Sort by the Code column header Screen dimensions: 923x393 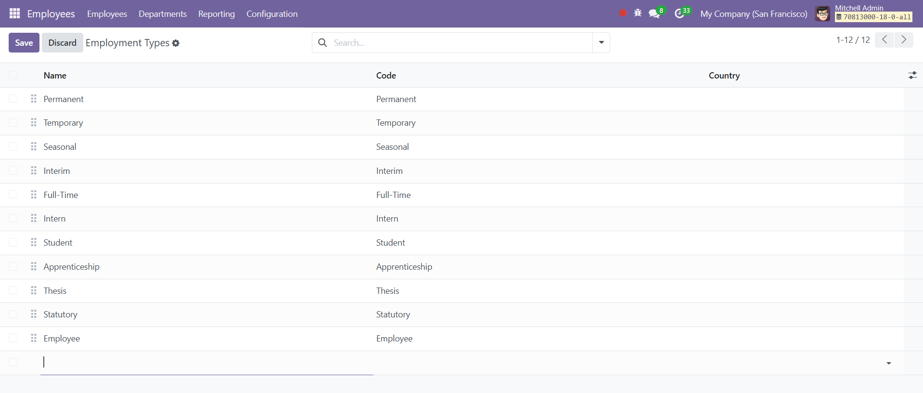pos(386,76)
